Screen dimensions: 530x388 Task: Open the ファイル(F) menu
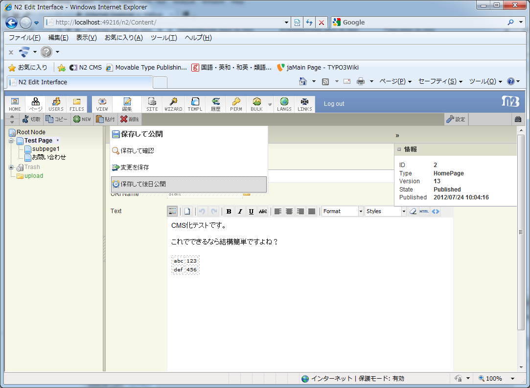pyautogui.click(x=24, y=38)
